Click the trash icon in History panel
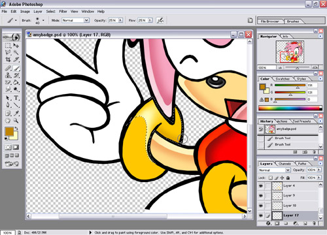This screenshot has height=235, width=327. click(314, 152)
